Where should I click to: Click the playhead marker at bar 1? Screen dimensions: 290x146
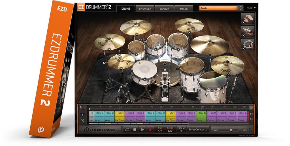89,109
